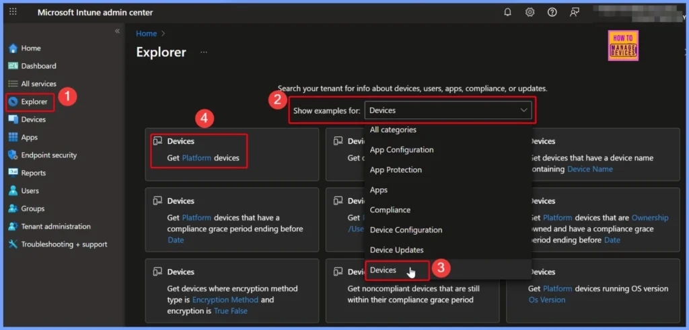Screen dimensions: 689x330
Task: Click device icon on Get Platform devices card
Action: point(157,141)
